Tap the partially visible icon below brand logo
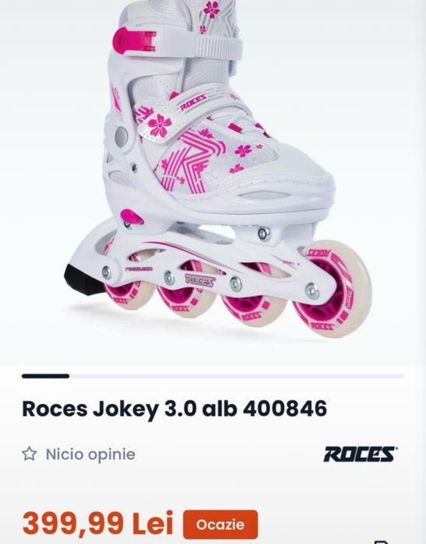426x544 pixels. click(x=382, y=542)
